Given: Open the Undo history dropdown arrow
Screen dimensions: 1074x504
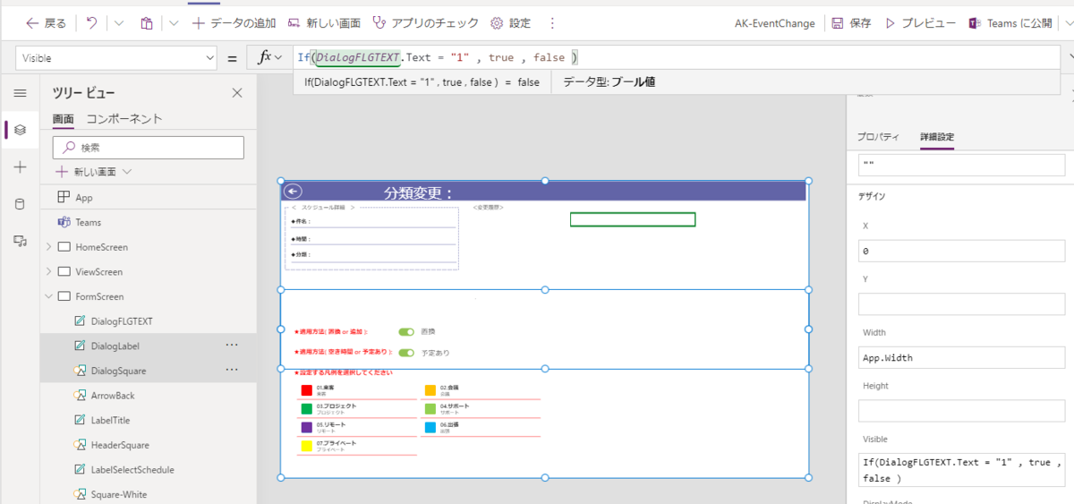Looking at the screenshot, I should click(x=119, y=23).
